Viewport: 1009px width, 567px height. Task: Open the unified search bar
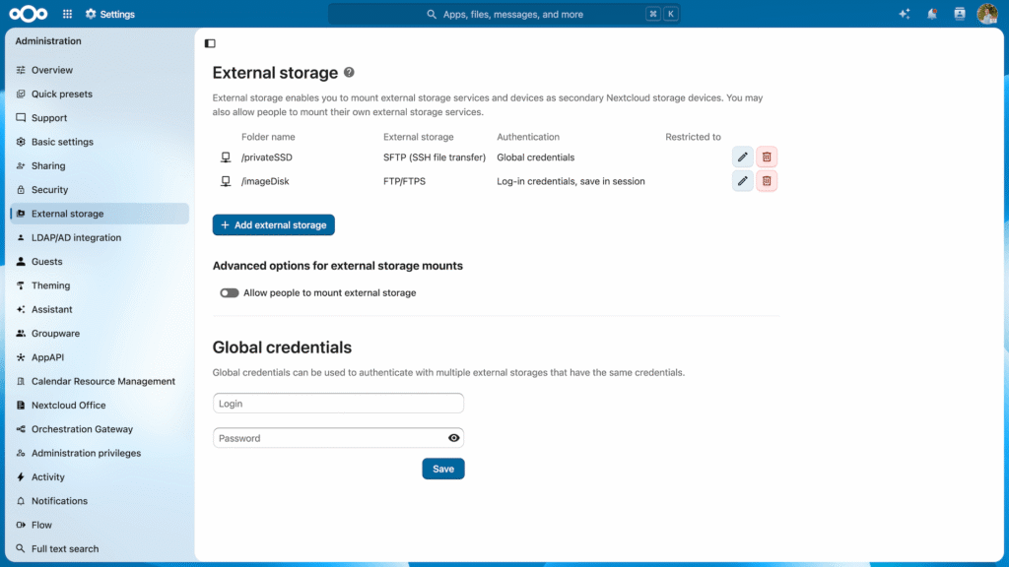click(x=504, y=14)
